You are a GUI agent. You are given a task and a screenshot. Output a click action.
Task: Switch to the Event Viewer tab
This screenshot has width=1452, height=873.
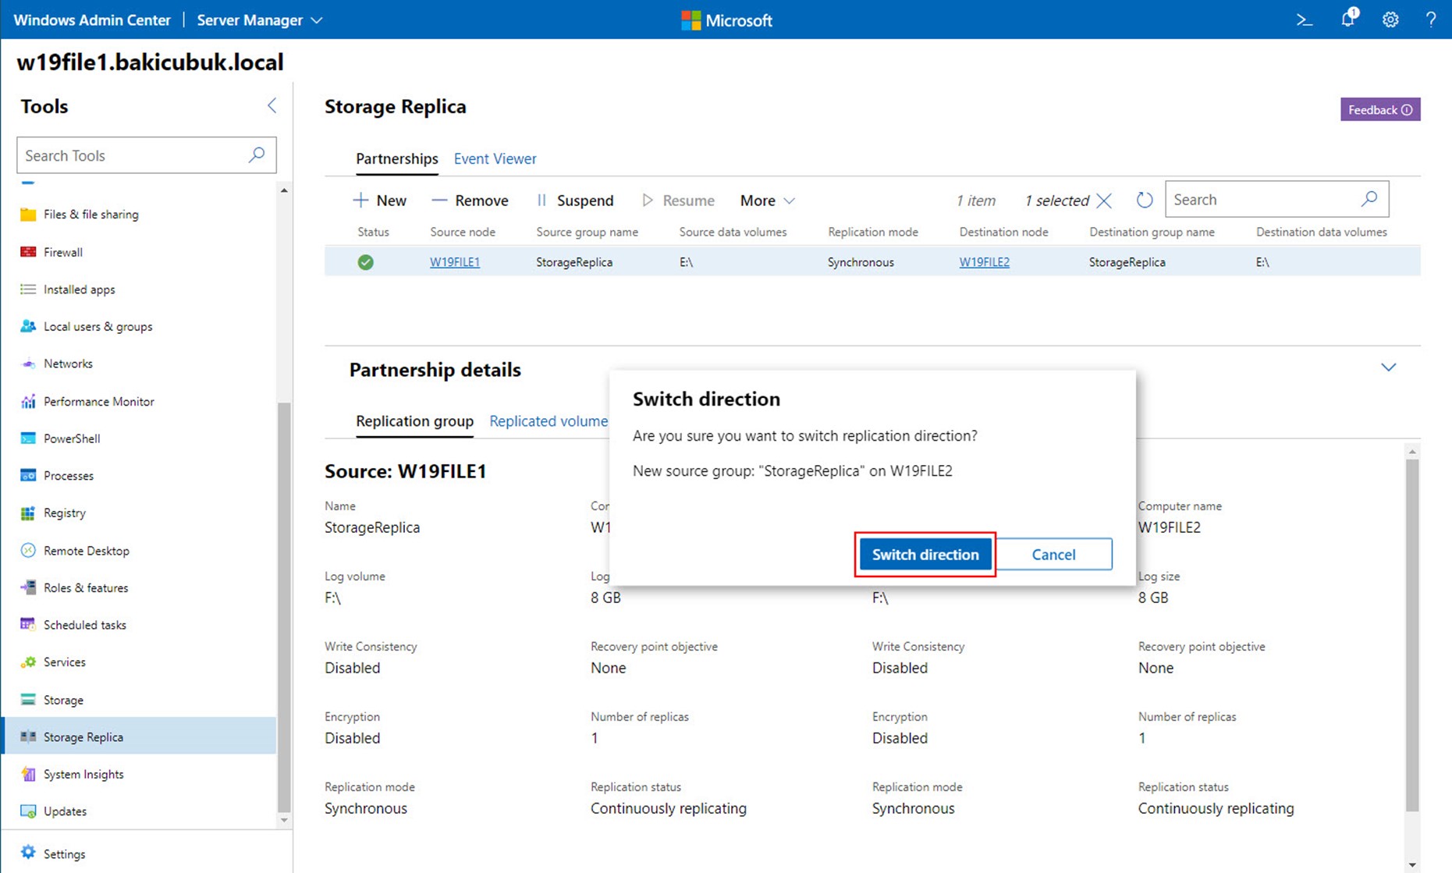click(495, 158)
